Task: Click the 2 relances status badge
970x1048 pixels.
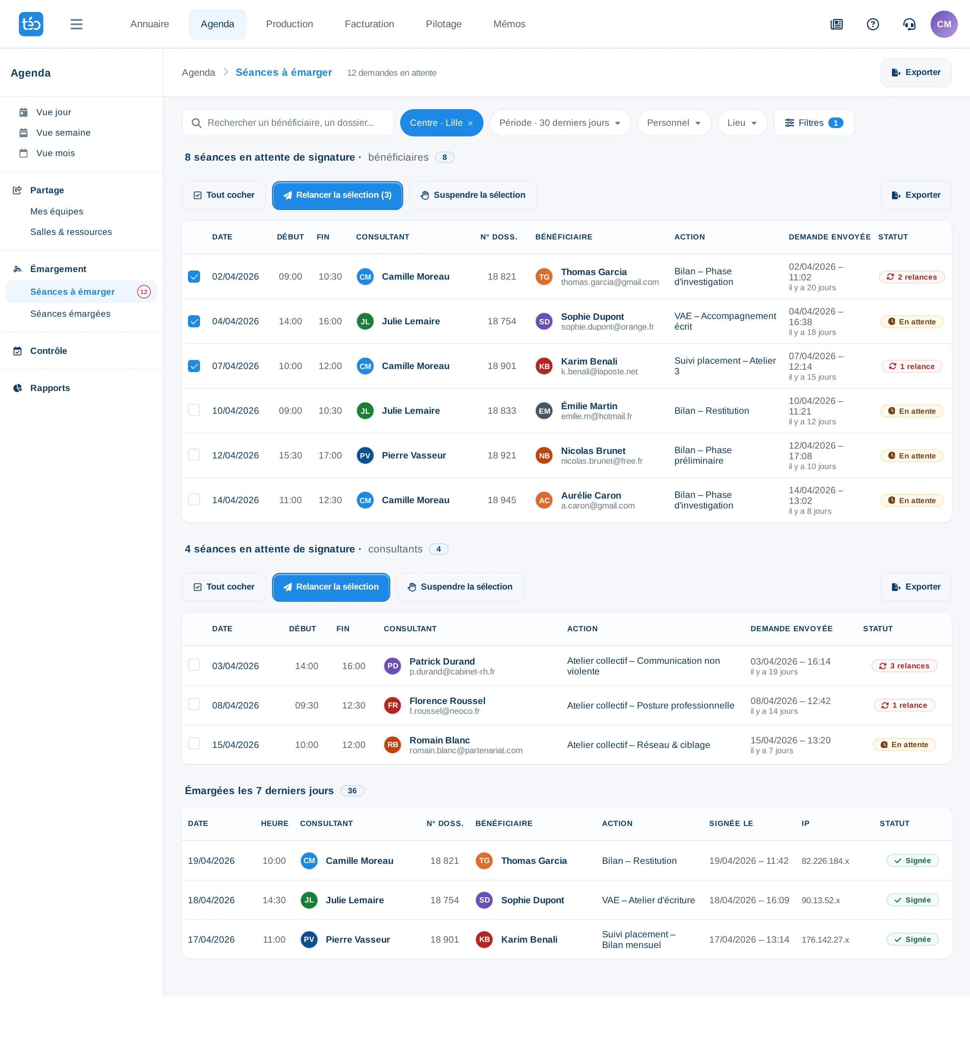Action: click(x=912, y=277)
